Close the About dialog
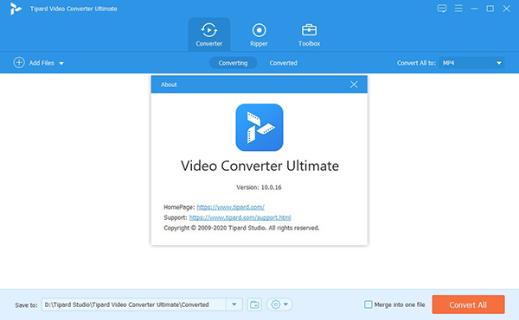Screen dimensions: 519x320 coord(354,85)
